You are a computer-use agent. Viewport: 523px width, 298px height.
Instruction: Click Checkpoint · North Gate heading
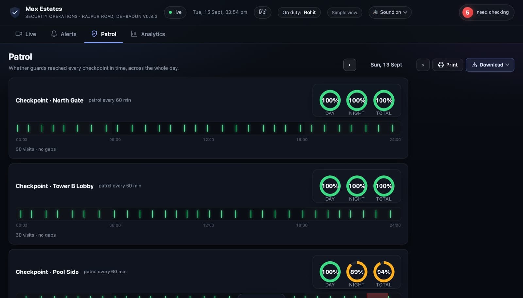coord(50,100)
